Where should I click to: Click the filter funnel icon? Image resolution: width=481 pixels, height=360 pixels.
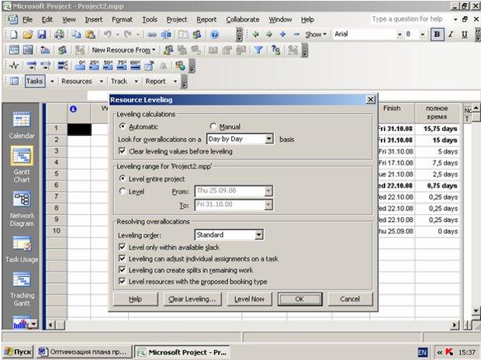coord(258,50)
